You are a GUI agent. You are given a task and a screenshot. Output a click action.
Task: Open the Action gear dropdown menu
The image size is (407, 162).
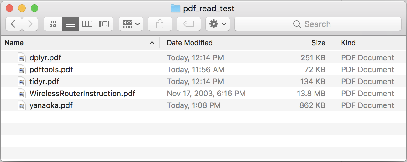[x=218, y=24]
